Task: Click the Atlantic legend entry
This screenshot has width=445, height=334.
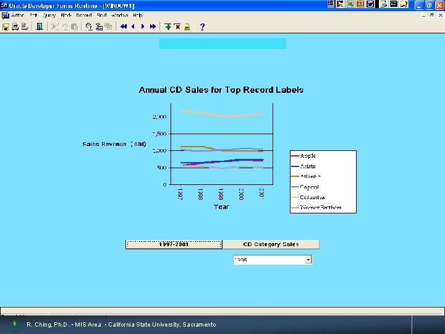Action: pos(306,176)
